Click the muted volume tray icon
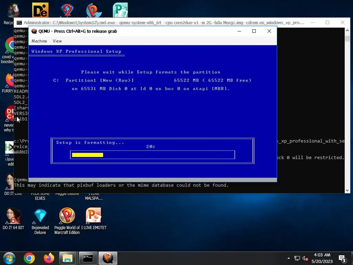Viewport: 353px width, 265px height. 305,258
